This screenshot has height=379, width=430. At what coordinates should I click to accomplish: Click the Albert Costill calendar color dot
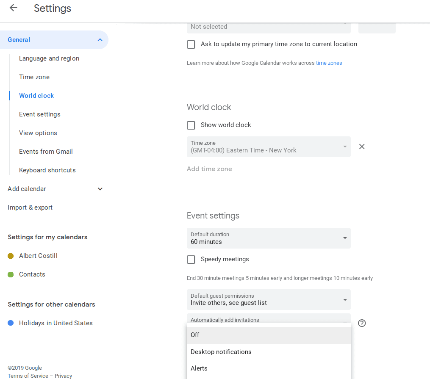pos(11,256)
